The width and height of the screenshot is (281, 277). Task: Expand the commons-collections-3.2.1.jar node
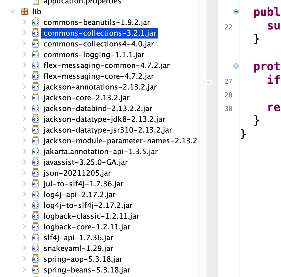tap(25, 33)
